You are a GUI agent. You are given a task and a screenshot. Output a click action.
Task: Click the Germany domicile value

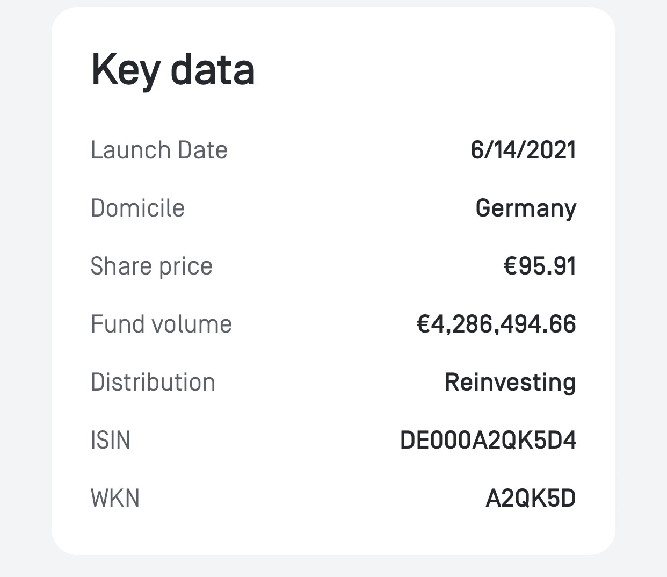[x=526, y=209]
